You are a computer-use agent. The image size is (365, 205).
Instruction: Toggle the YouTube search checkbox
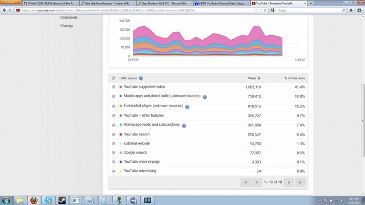point(113,134)
